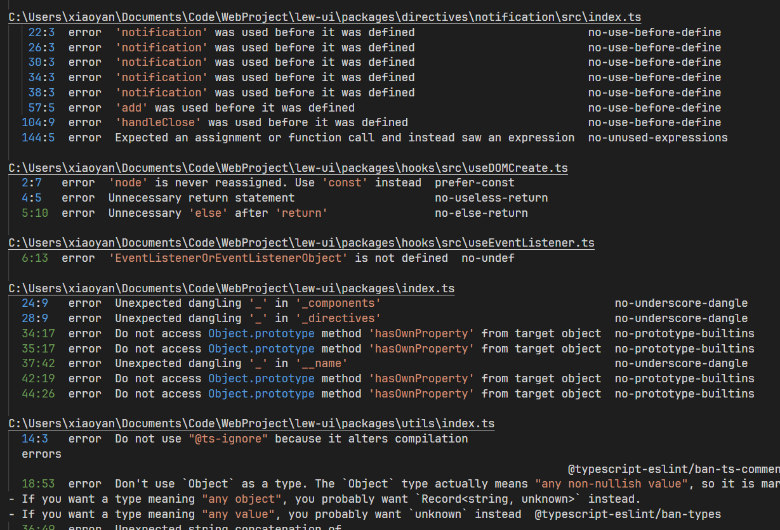Click the 'prefer-const' rule name
This screenshot has width=780, height=530.
475,183
